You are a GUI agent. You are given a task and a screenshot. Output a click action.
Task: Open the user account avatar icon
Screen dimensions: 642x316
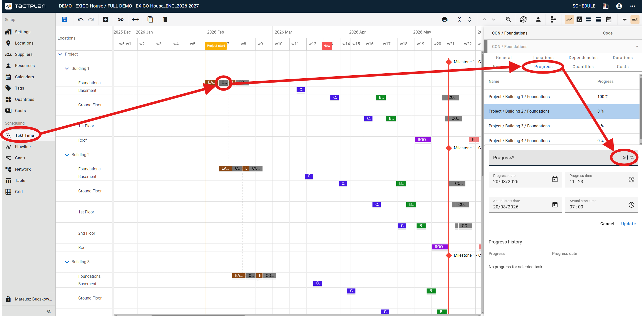point(619,6)
